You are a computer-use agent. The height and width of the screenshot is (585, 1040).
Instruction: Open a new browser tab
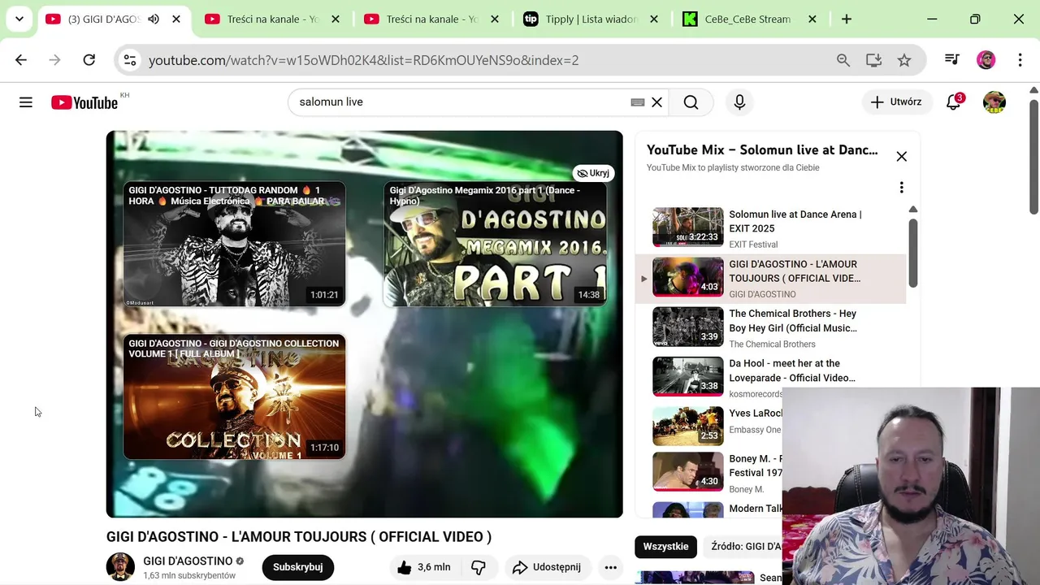[x=847, y=19]
